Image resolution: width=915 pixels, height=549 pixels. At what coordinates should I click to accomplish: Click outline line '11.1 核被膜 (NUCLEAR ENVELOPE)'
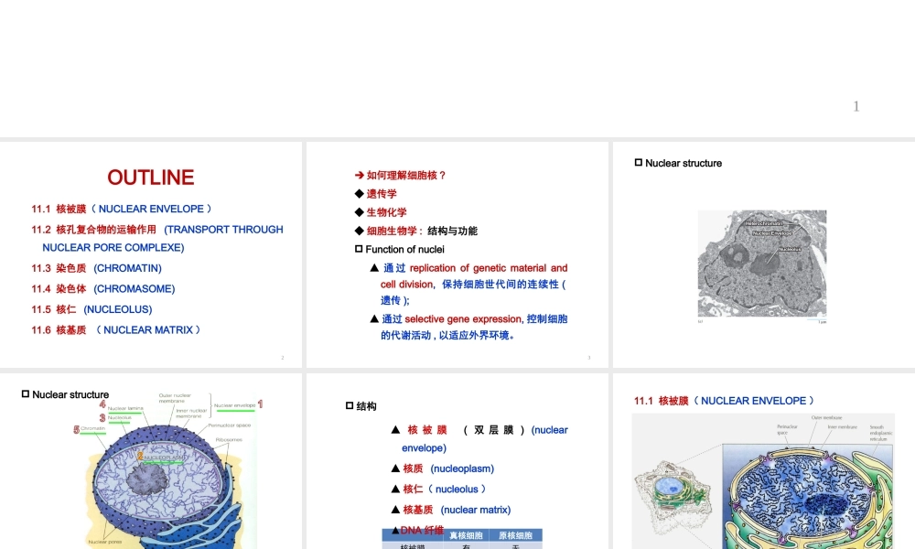tap(122, 209)
